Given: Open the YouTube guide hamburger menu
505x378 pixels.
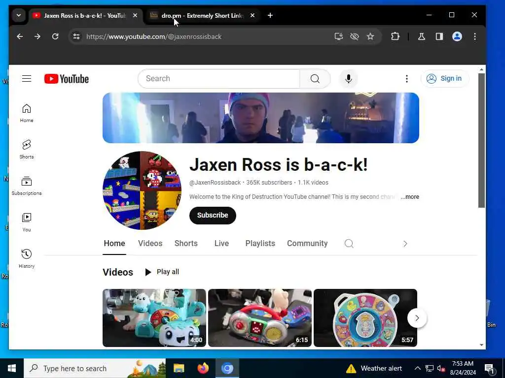Looking at the screenshot, I should click(x=27, y=78).
